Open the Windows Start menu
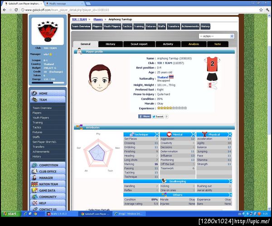The height and width of the screenshot is (226, 272). [10, 214]
